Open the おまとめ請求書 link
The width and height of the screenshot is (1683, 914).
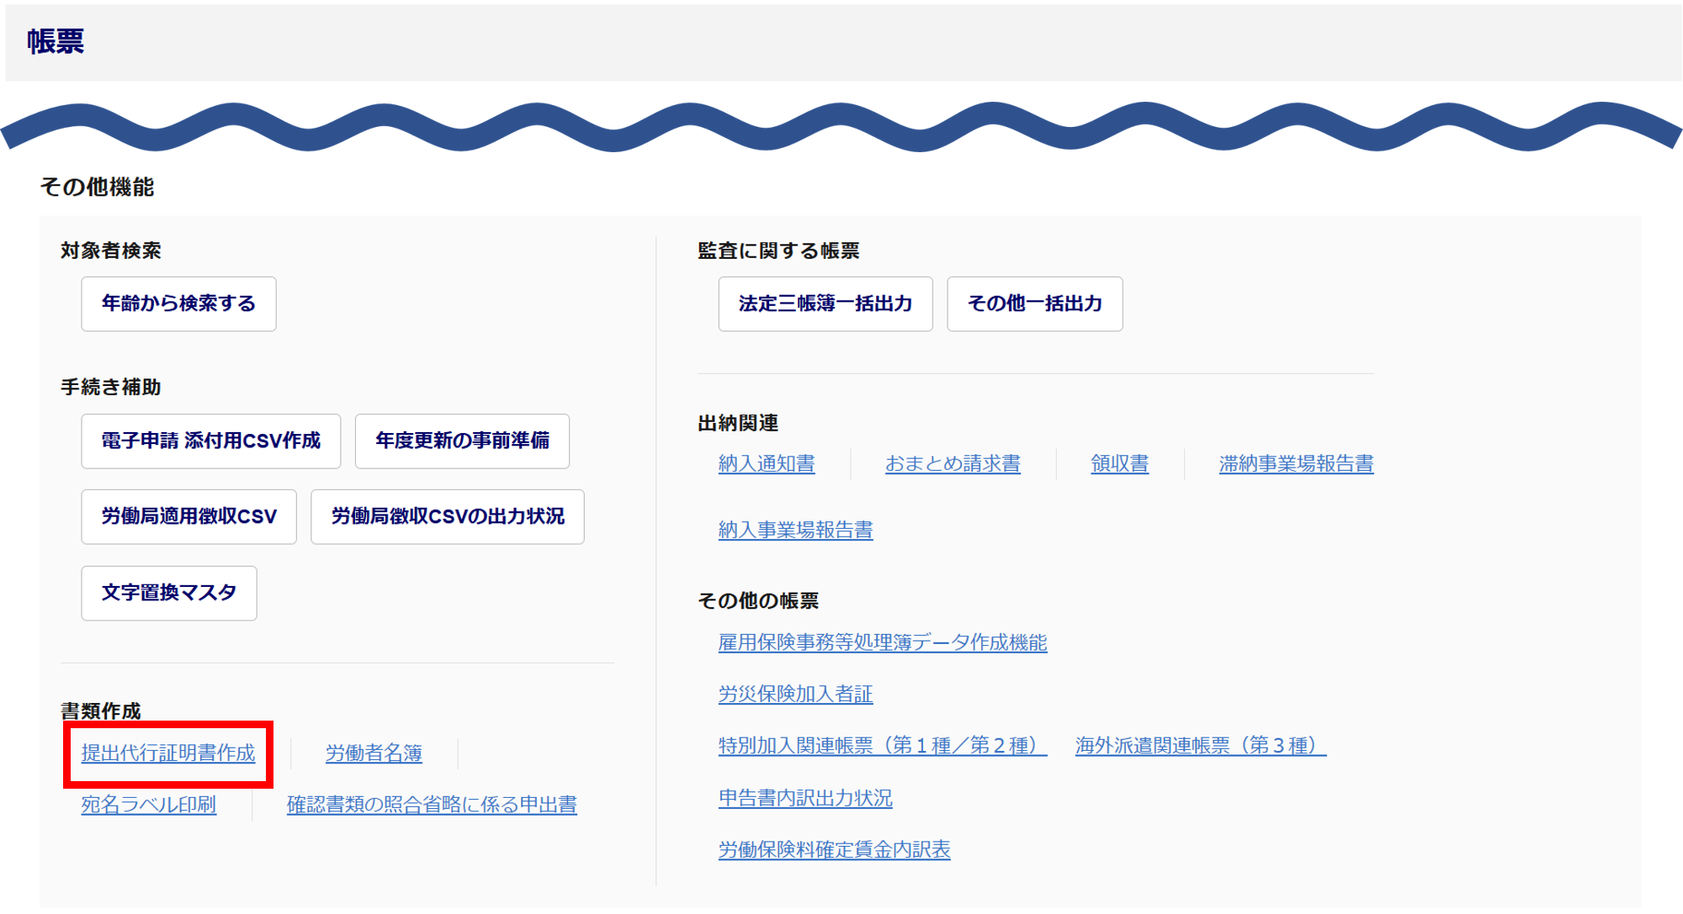pyautogui.click(x=953, y=463)
